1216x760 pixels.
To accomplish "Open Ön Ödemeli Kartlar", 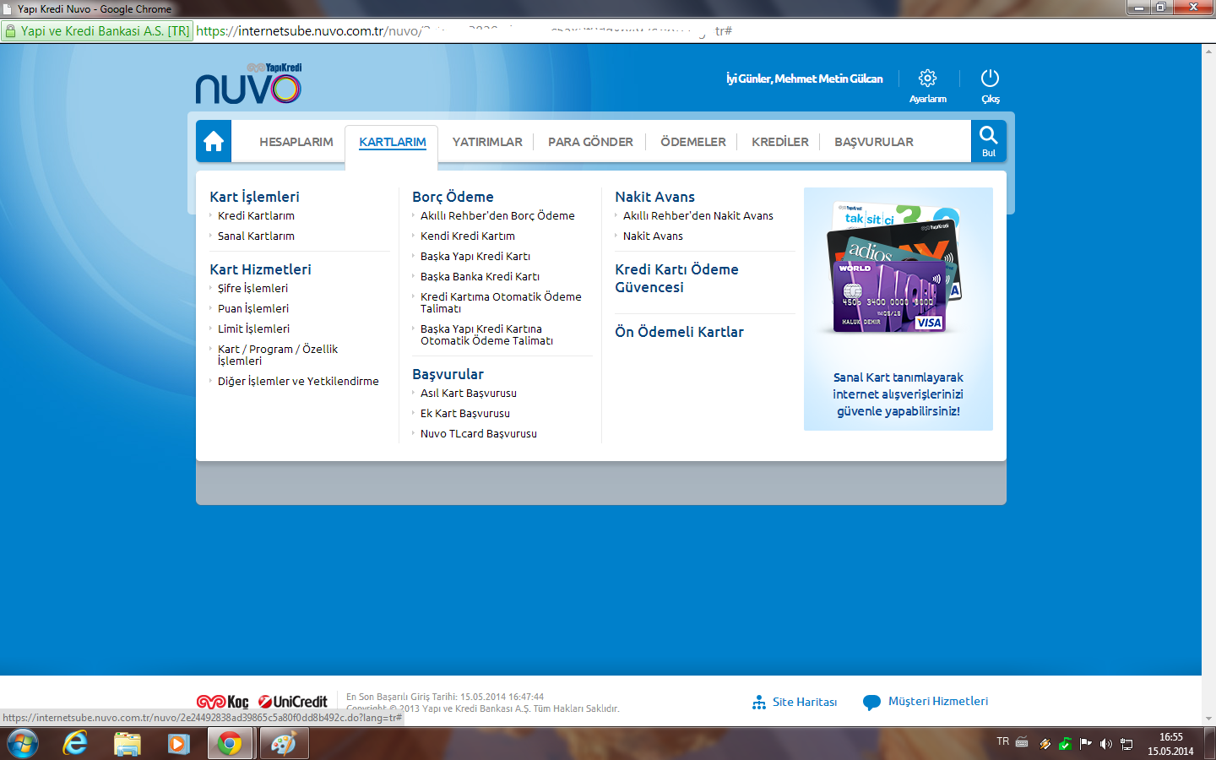I will [679, 332].
